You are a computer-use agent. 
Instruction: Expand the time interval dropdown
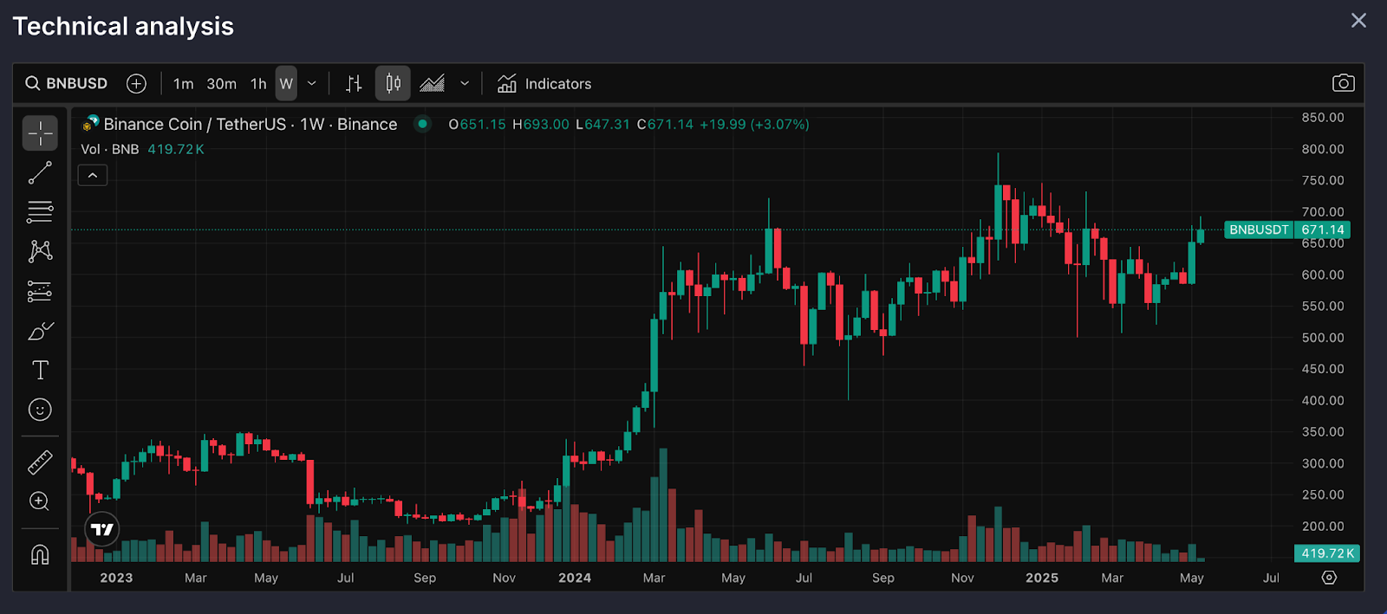point(312,83)
